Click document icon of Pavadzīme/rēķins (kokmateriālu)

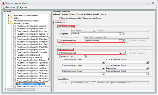(15, 58)
